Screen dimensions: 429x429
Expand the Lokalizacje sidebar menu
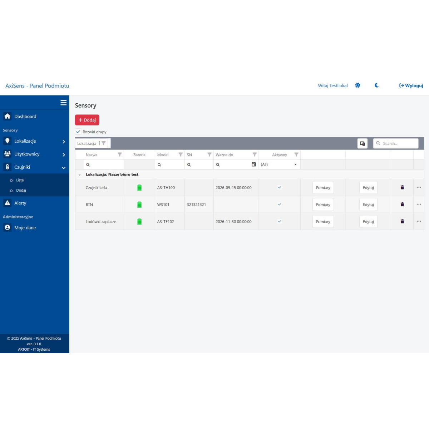point(35,141)
